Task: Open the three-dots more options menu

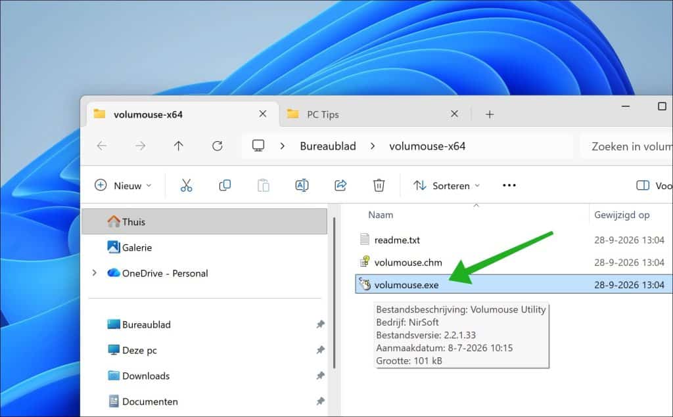Action: pyautogui.click(x=509, y=185)
